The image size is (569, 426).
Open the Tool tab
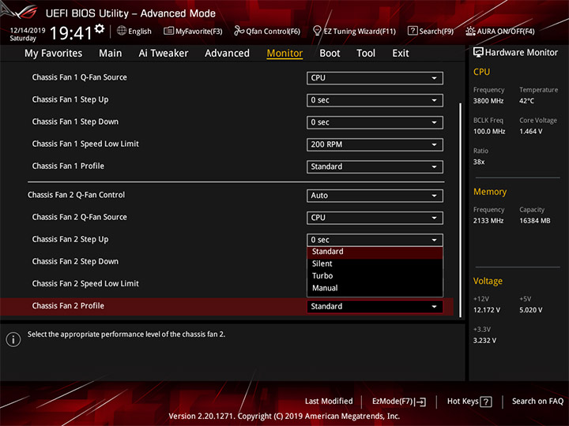(x=366, y=54)
